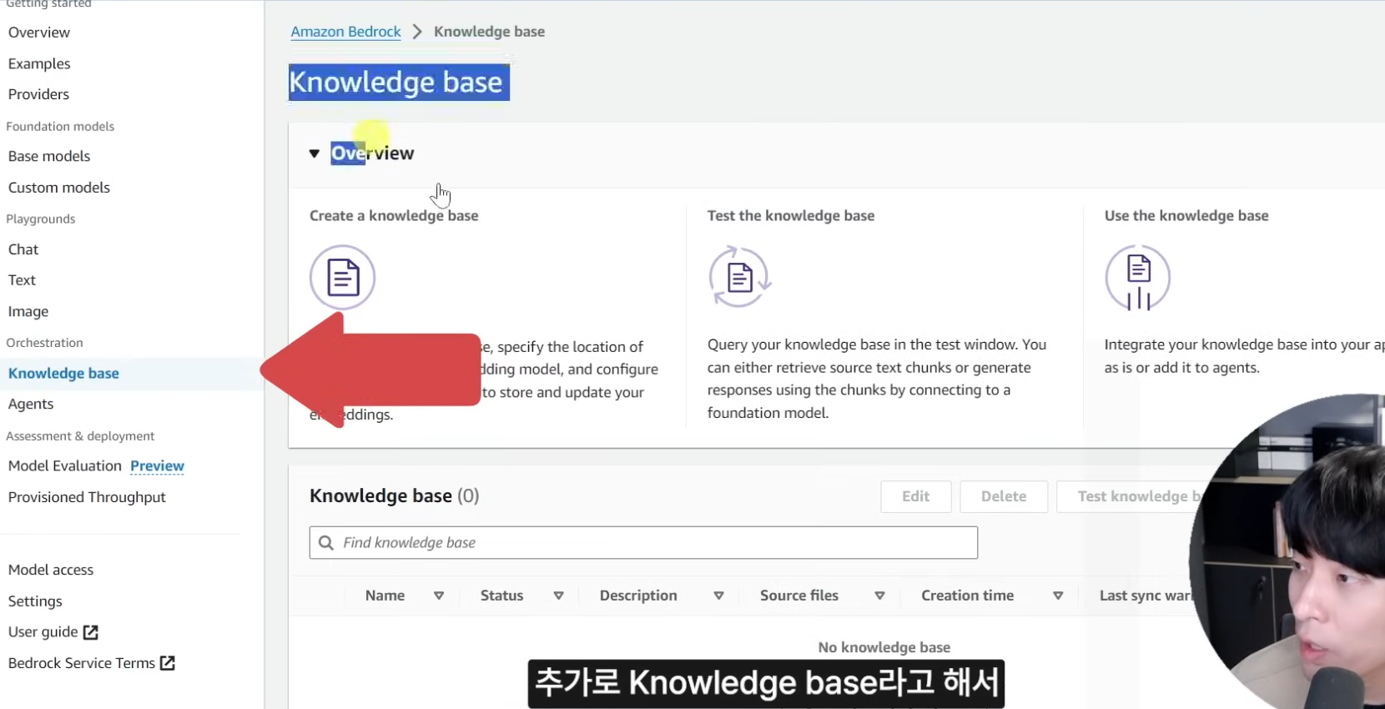The image size is (1385, 709).
Task: Open Model access page
Action: coord(51,570)
